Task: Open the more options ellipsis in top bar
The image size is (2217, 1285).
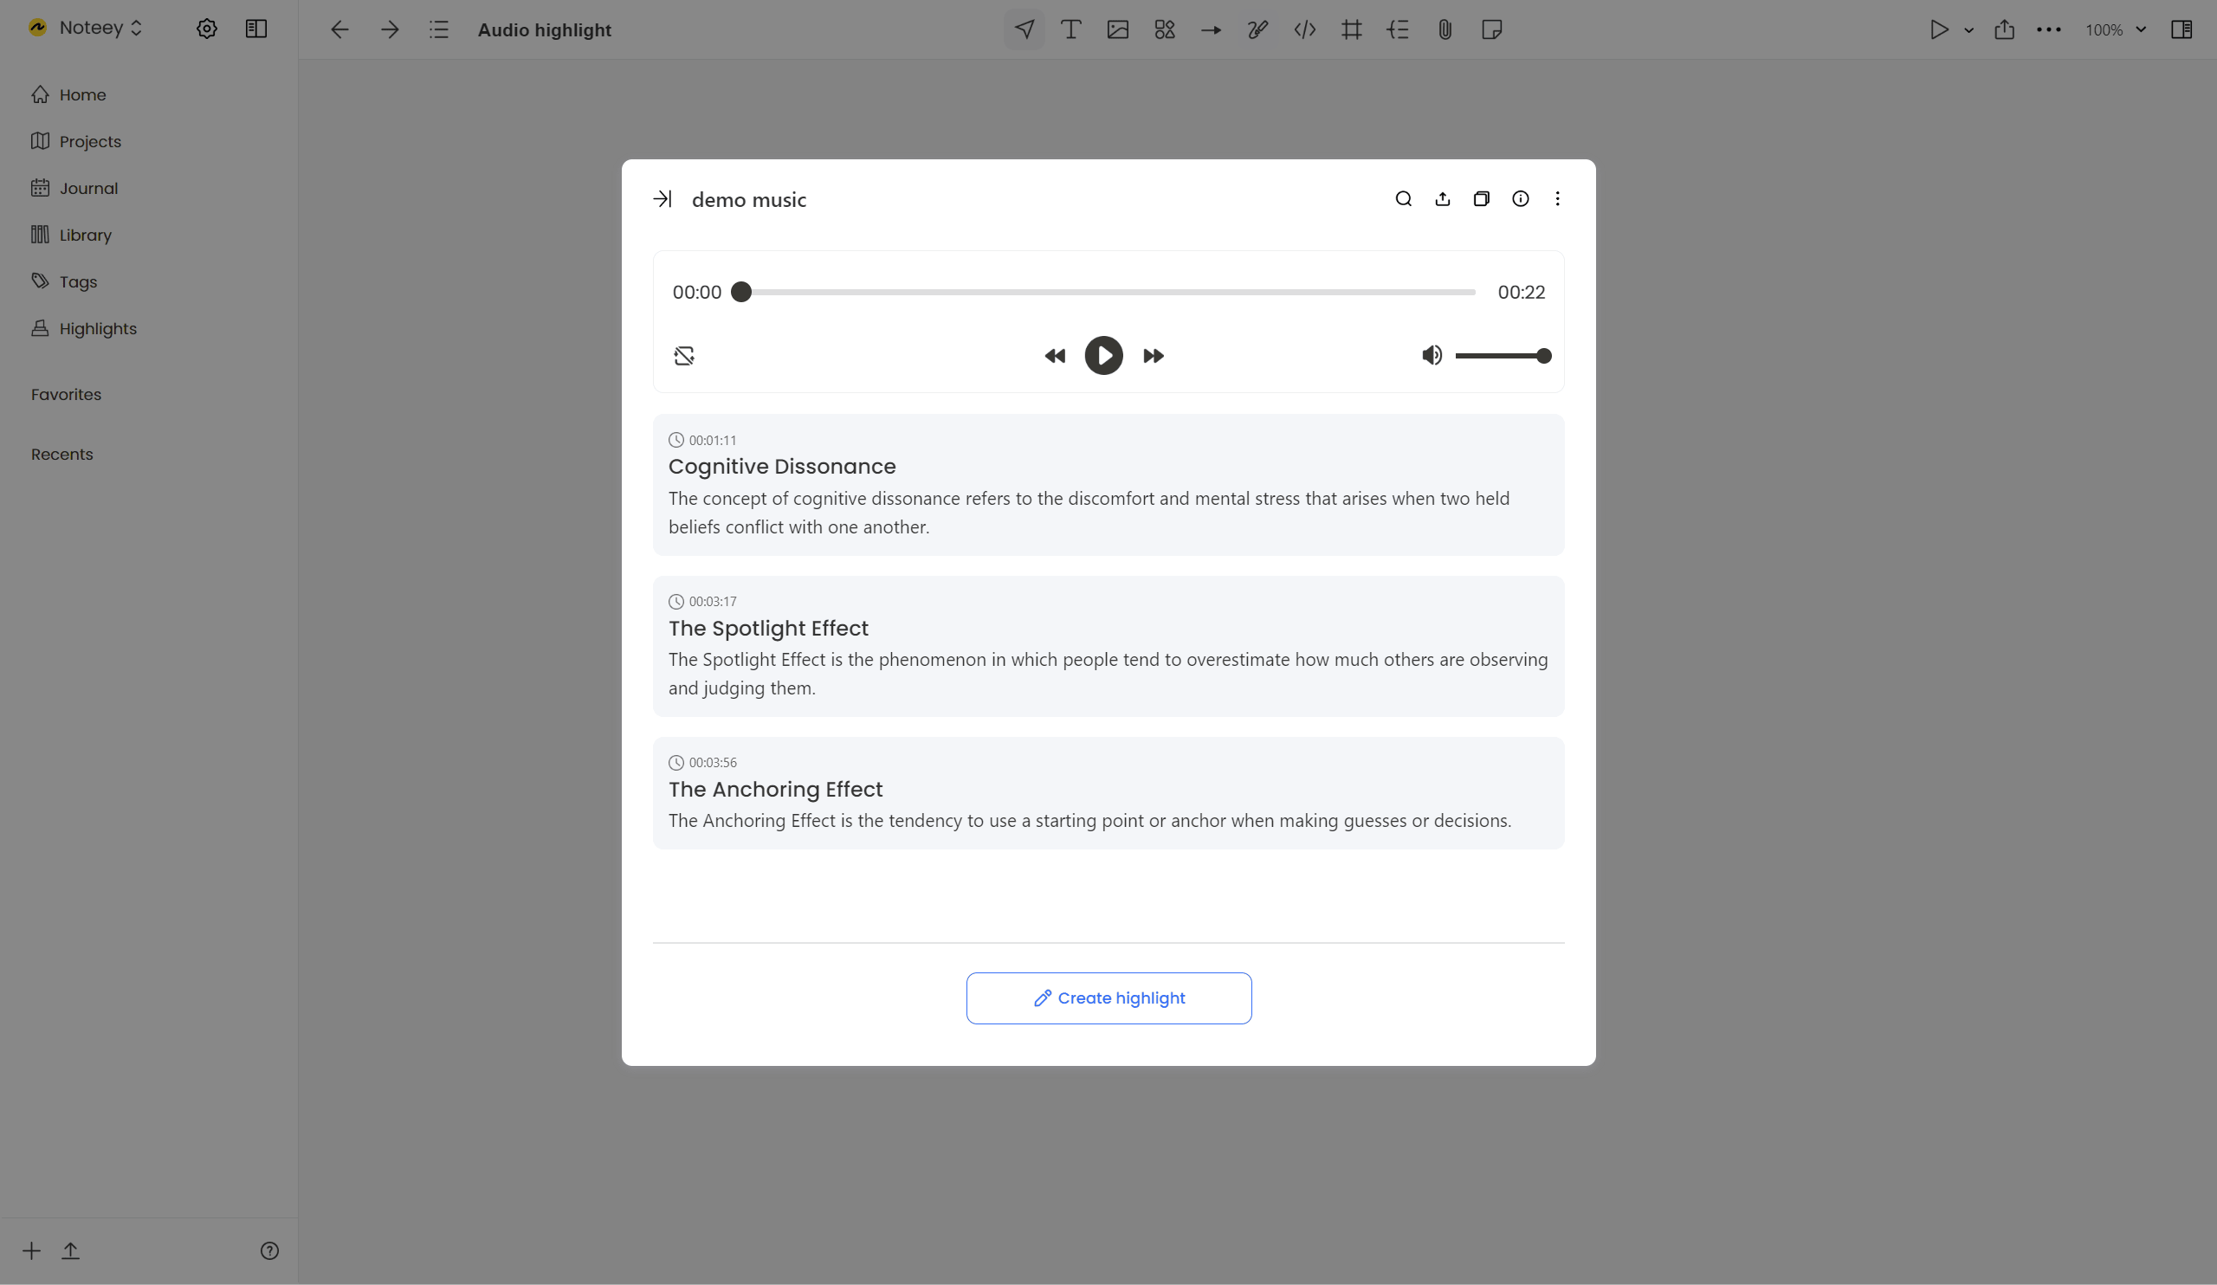Action: (x=2049, y=29)
